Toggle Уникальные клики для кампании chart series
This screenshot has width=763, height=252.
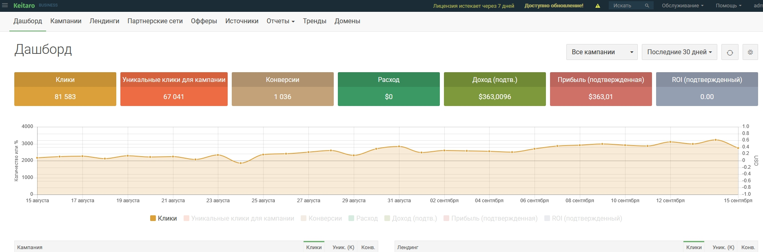[239, 219]
